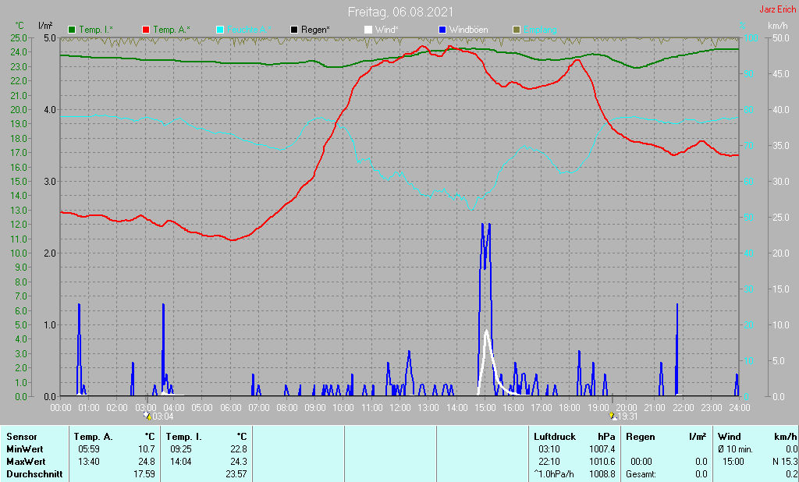
Task: Click the 'MinWert' row label
Action: pos(25,449)
